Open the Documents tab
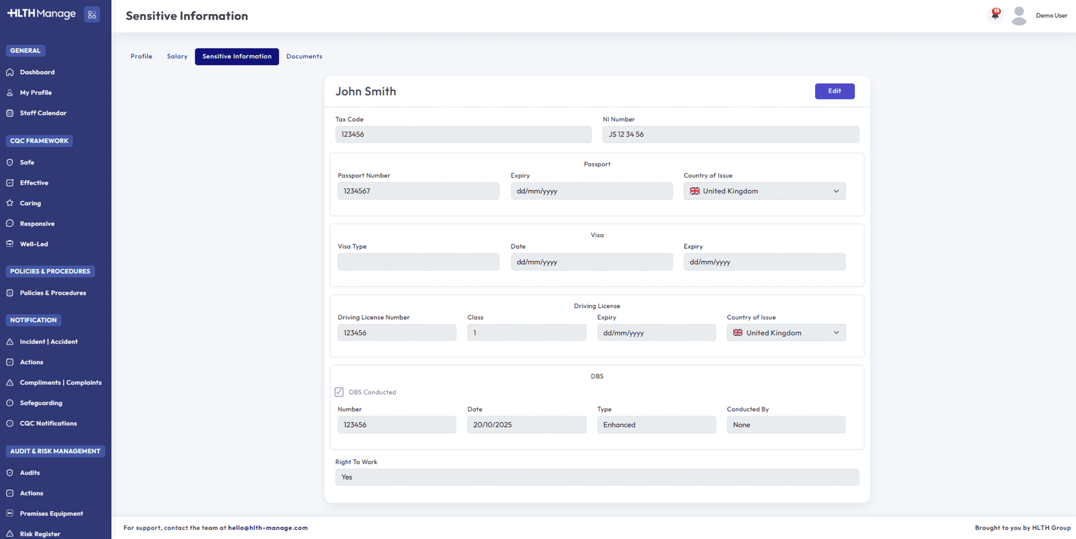The image size is (1076, 539). [x=304, y=57]
